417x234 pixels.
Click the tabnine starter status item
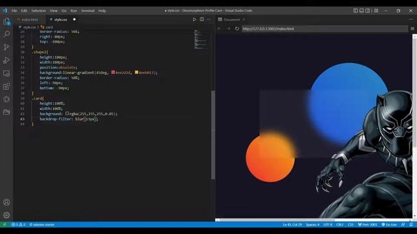click(x=42, y=224)
